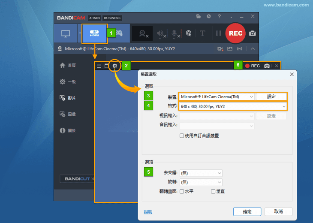Image resolution: width=313 pixels, height=223 pixels.
Task: Select the HDMI device recording mode
Action: (94, 33)
